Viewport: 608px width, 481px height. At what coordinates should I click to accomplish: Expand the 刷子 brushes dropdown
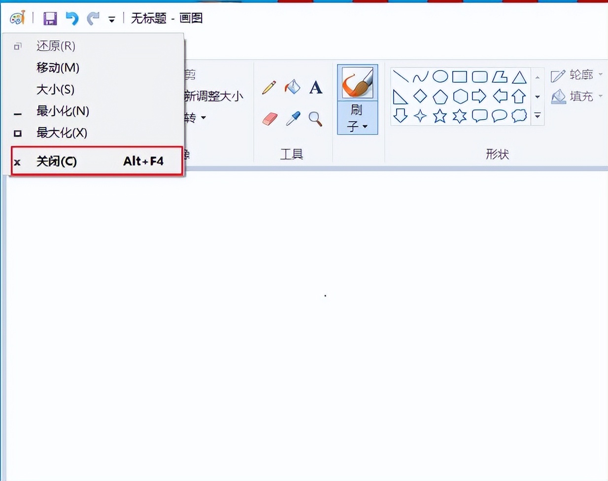357,117
